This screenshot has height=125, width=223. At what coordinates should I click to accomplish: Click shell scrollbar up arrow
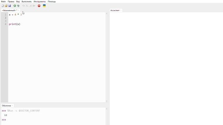click(x=107, y=109)
